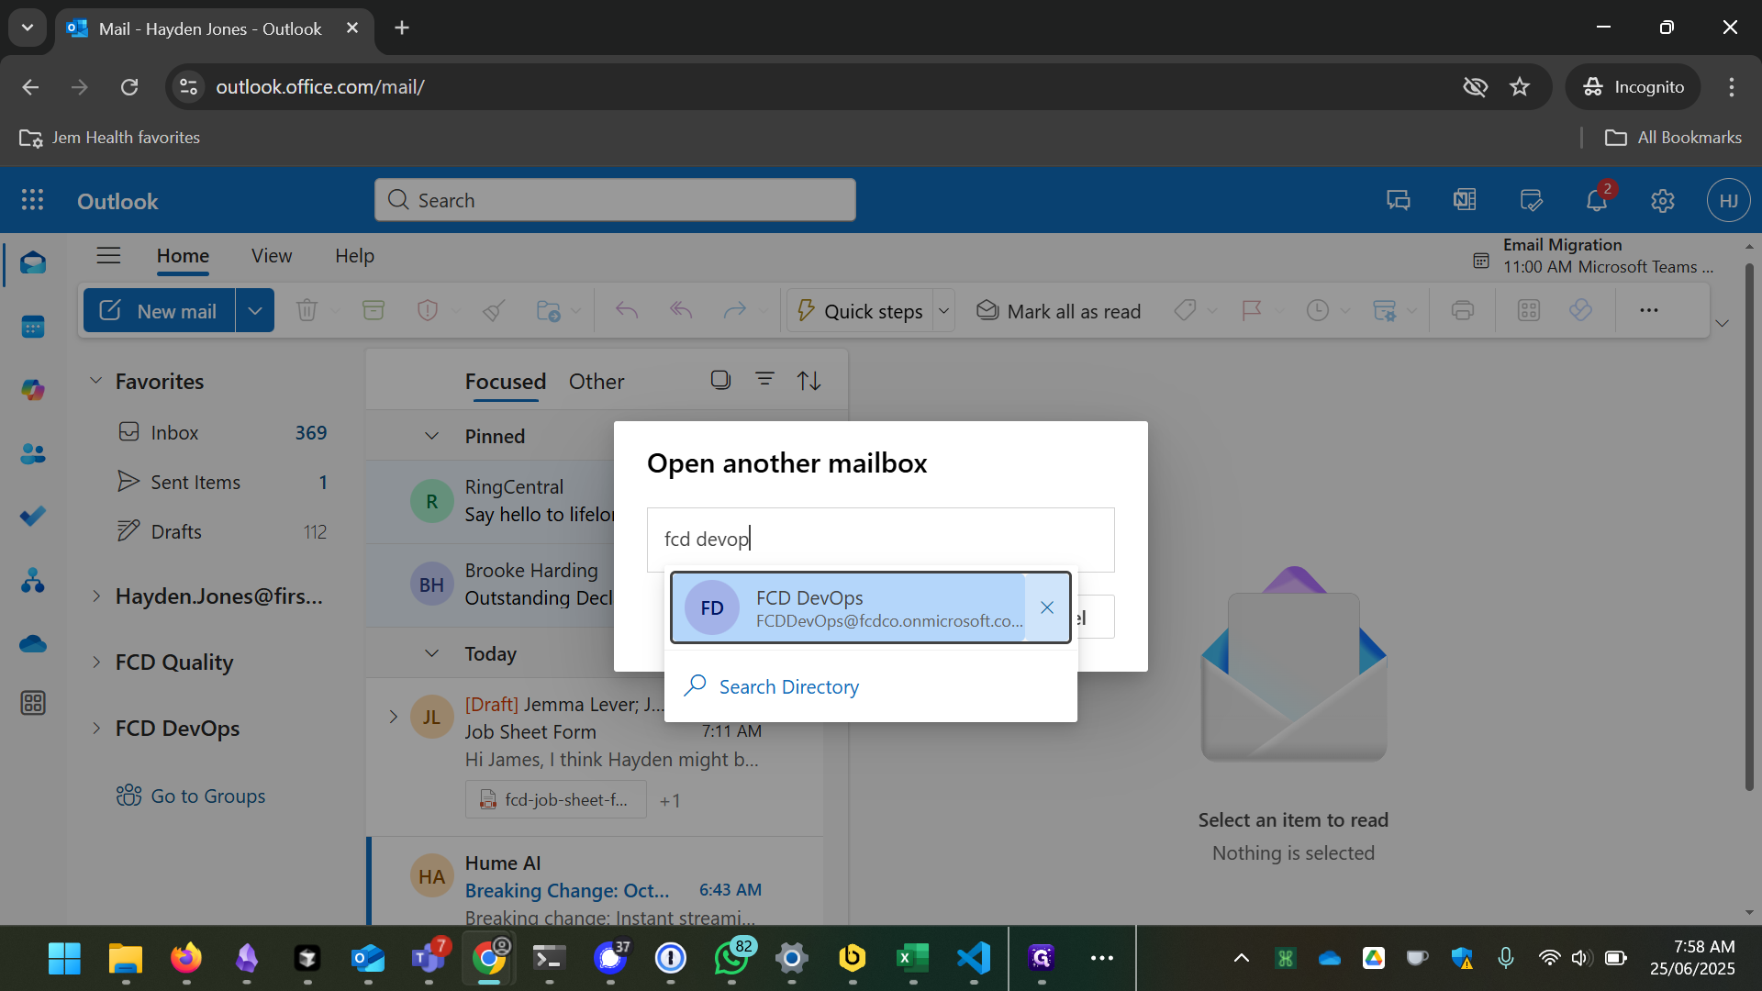Open the message Filter icon
The width and height of the screenshot is (1762, 991).
(x=764, y=379)
